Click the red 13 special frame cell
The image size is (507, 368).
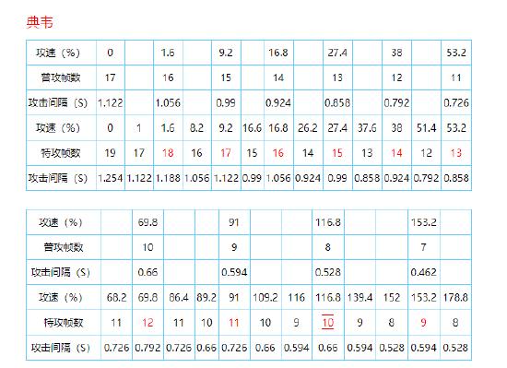pyautogui.click(x=456, y=153)
